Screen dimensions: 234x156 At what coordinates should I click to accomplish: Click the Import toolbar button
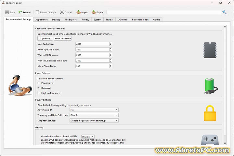click(82, 12)
